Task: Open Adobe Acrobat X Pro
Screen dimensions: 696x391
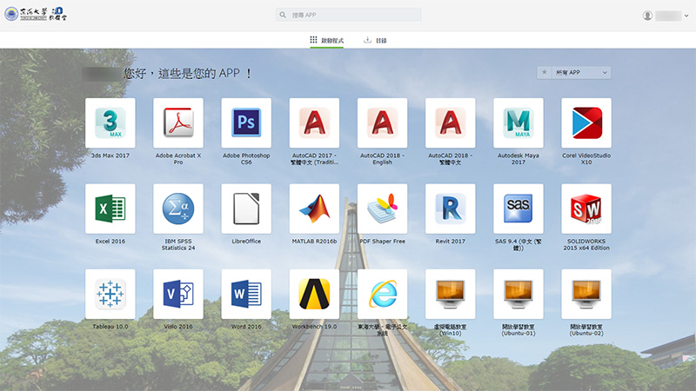Action: (x=178, y=123)
